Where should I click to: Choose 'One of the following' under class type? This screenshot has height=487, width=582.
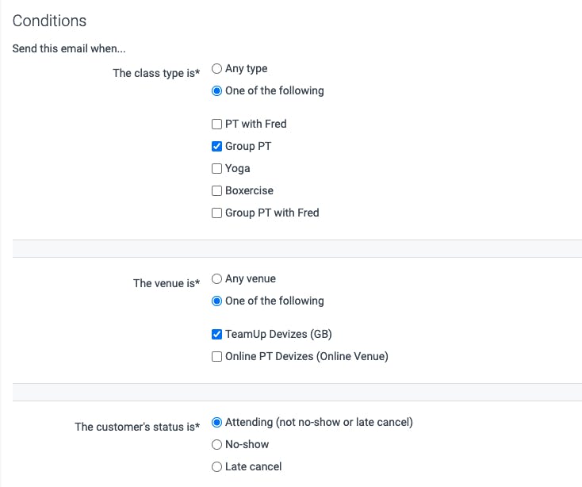click(x=216, y=91)
